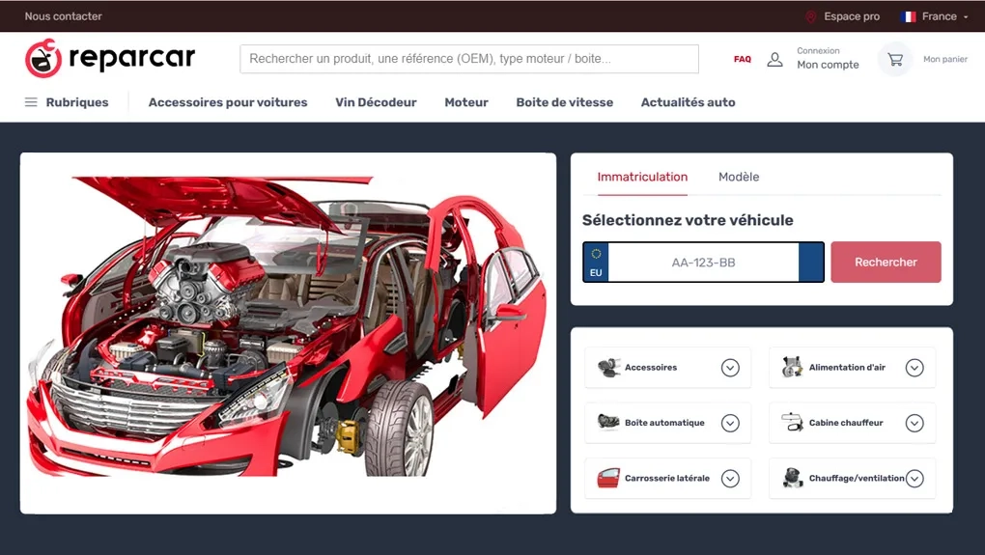Click the Espace pro location pin icon

(810, 17)
